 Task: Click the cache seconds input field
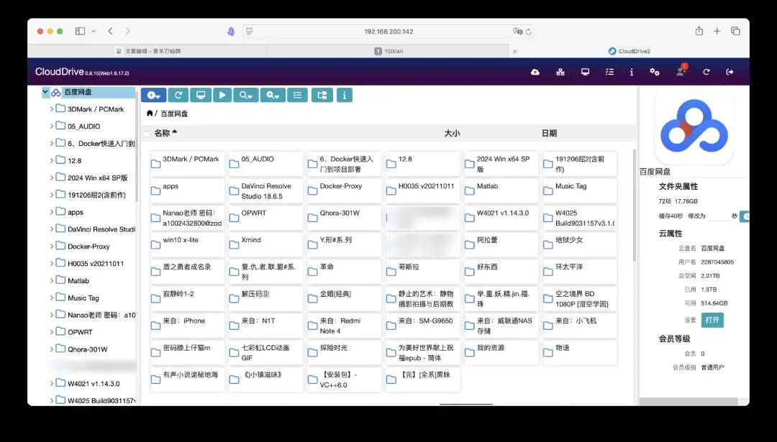click(x=718, y=216)
